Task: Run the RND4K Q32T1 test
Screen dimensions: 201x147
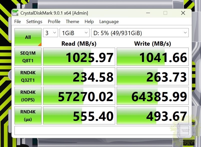Action: [x=28, y=76]
